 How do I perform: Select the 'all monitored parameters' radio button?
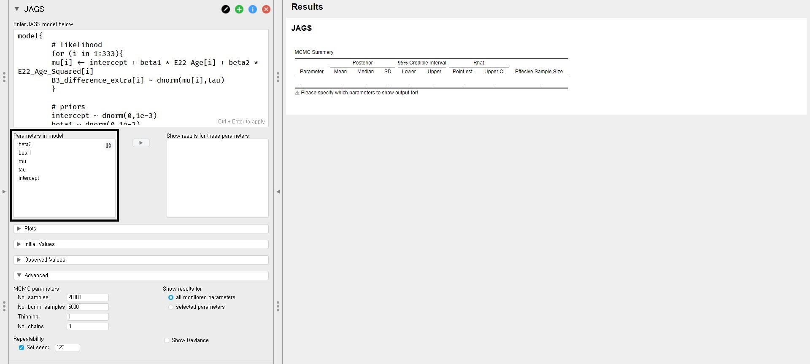[x=171, y=297]
